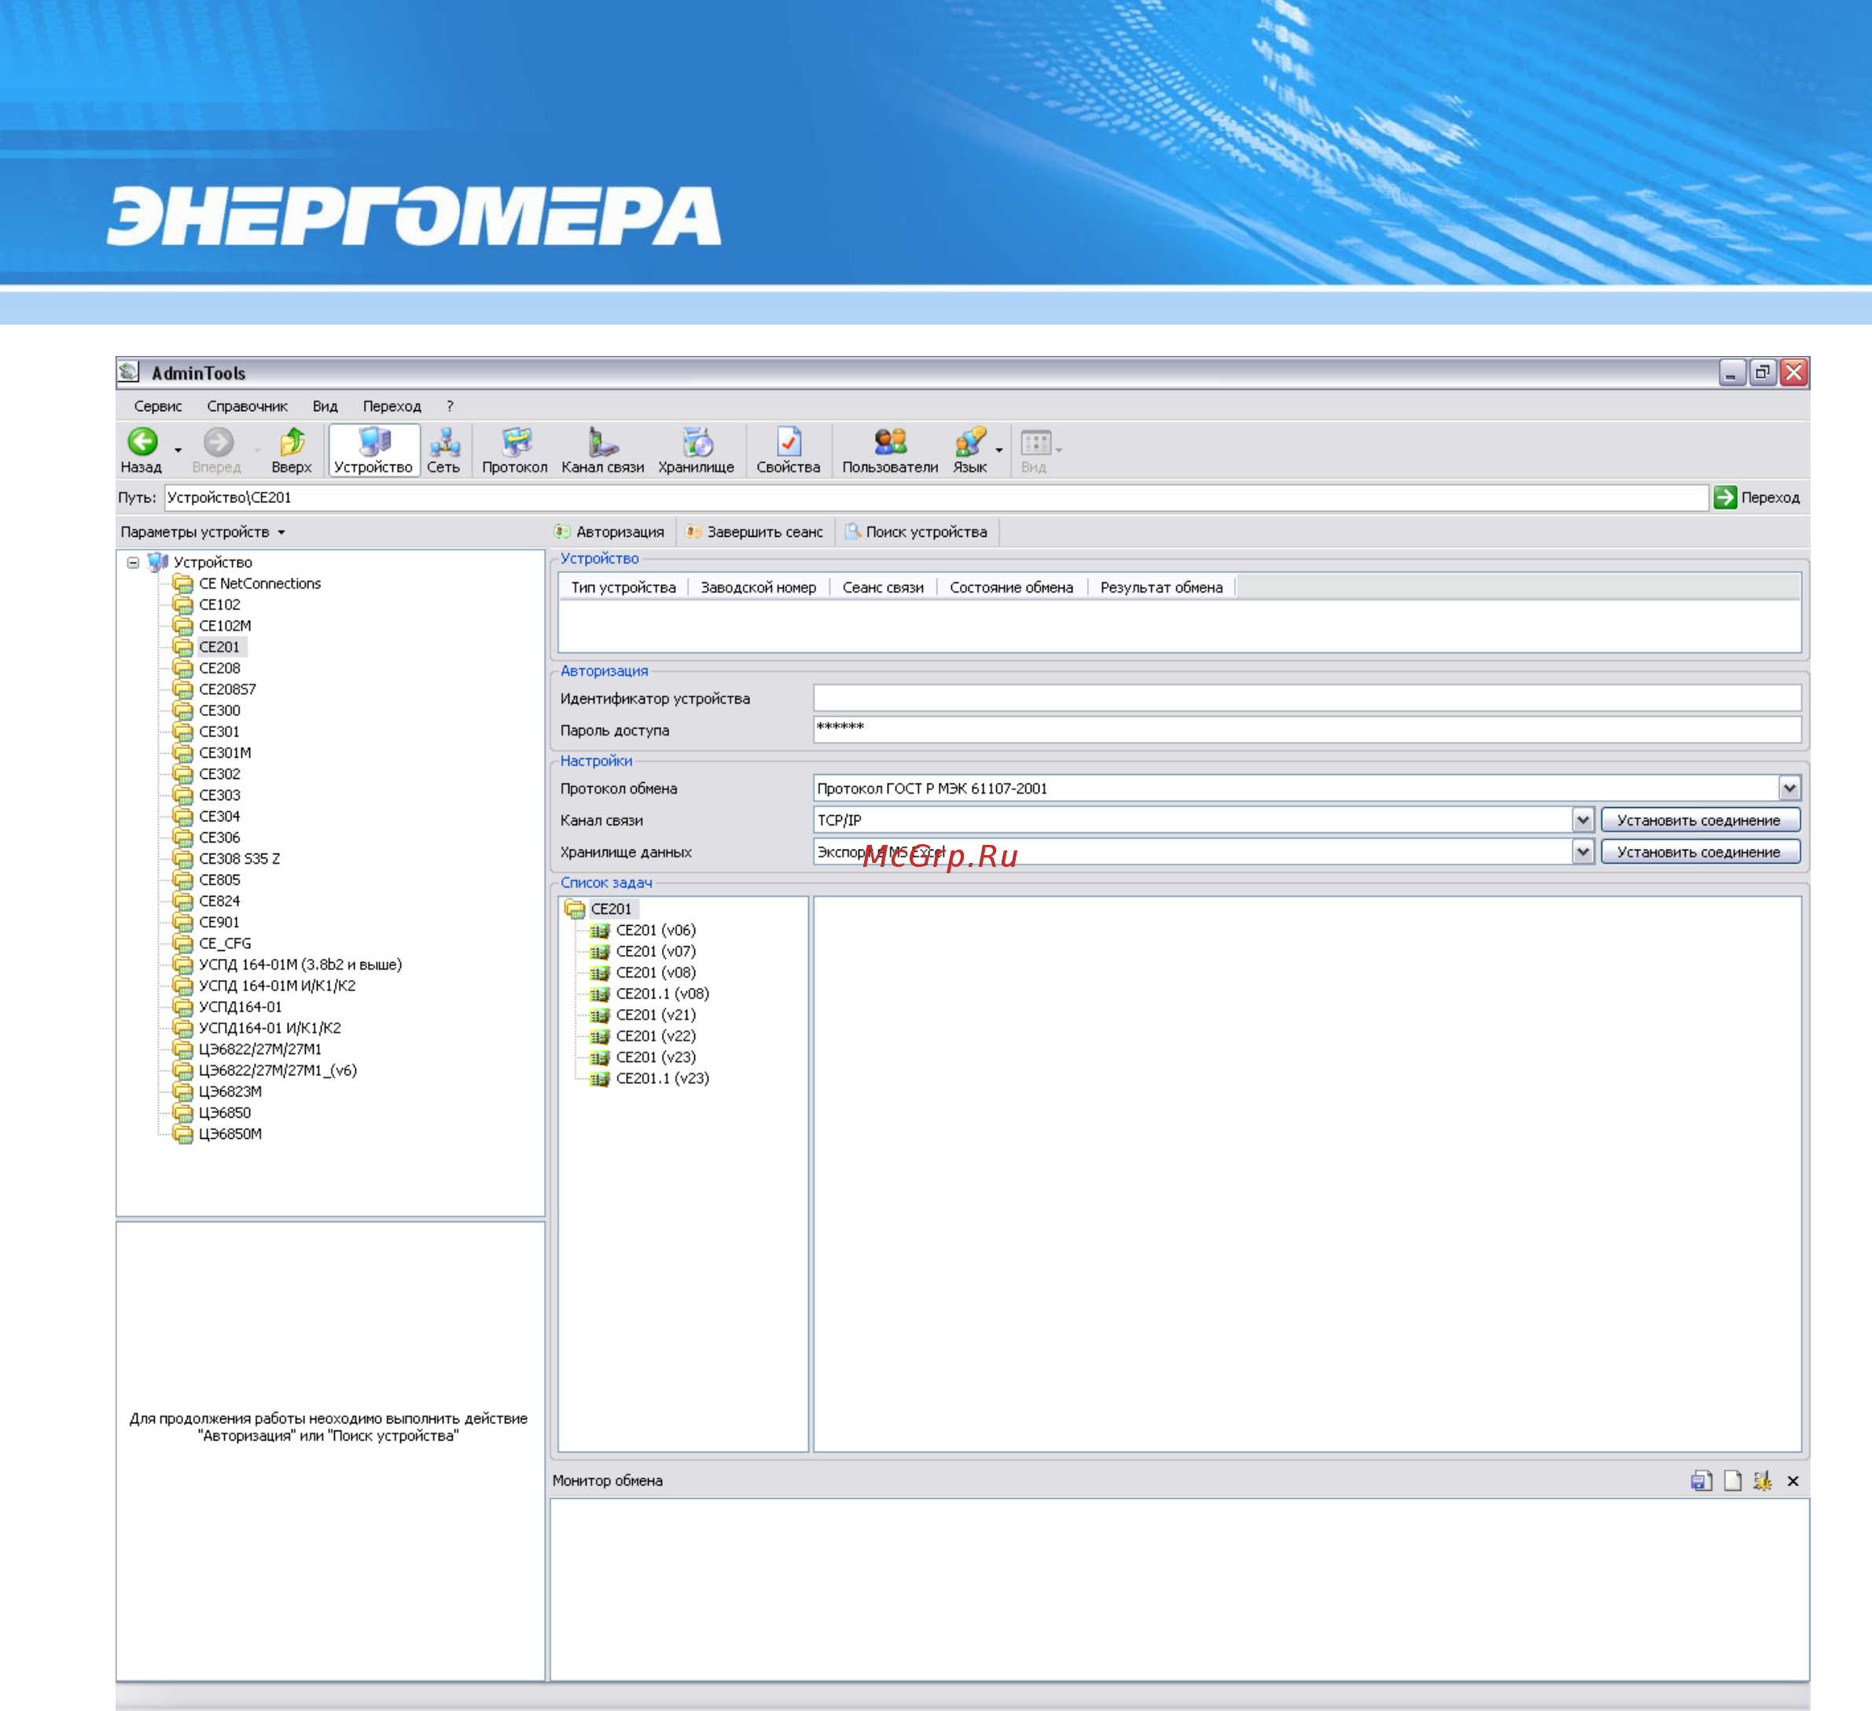
Task: Open the Справочник menu
Action: [x=247, y=406]
